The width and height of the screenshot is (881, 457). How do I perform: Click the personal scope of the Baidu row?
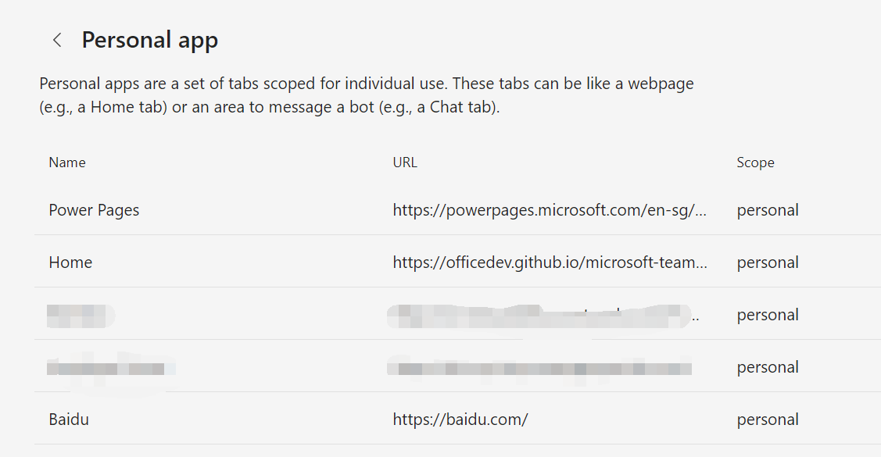point(768,420)
